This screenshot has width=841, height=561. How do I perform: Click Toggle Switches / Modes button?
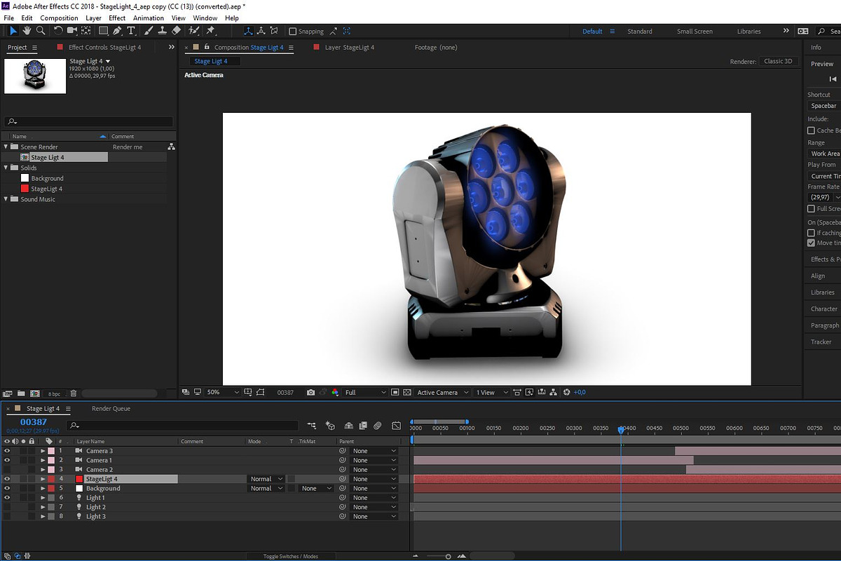pos(291,556)
